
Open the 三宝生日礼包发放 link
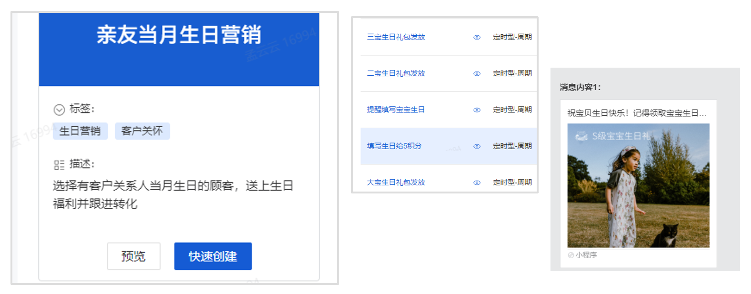tap(396, 37)
